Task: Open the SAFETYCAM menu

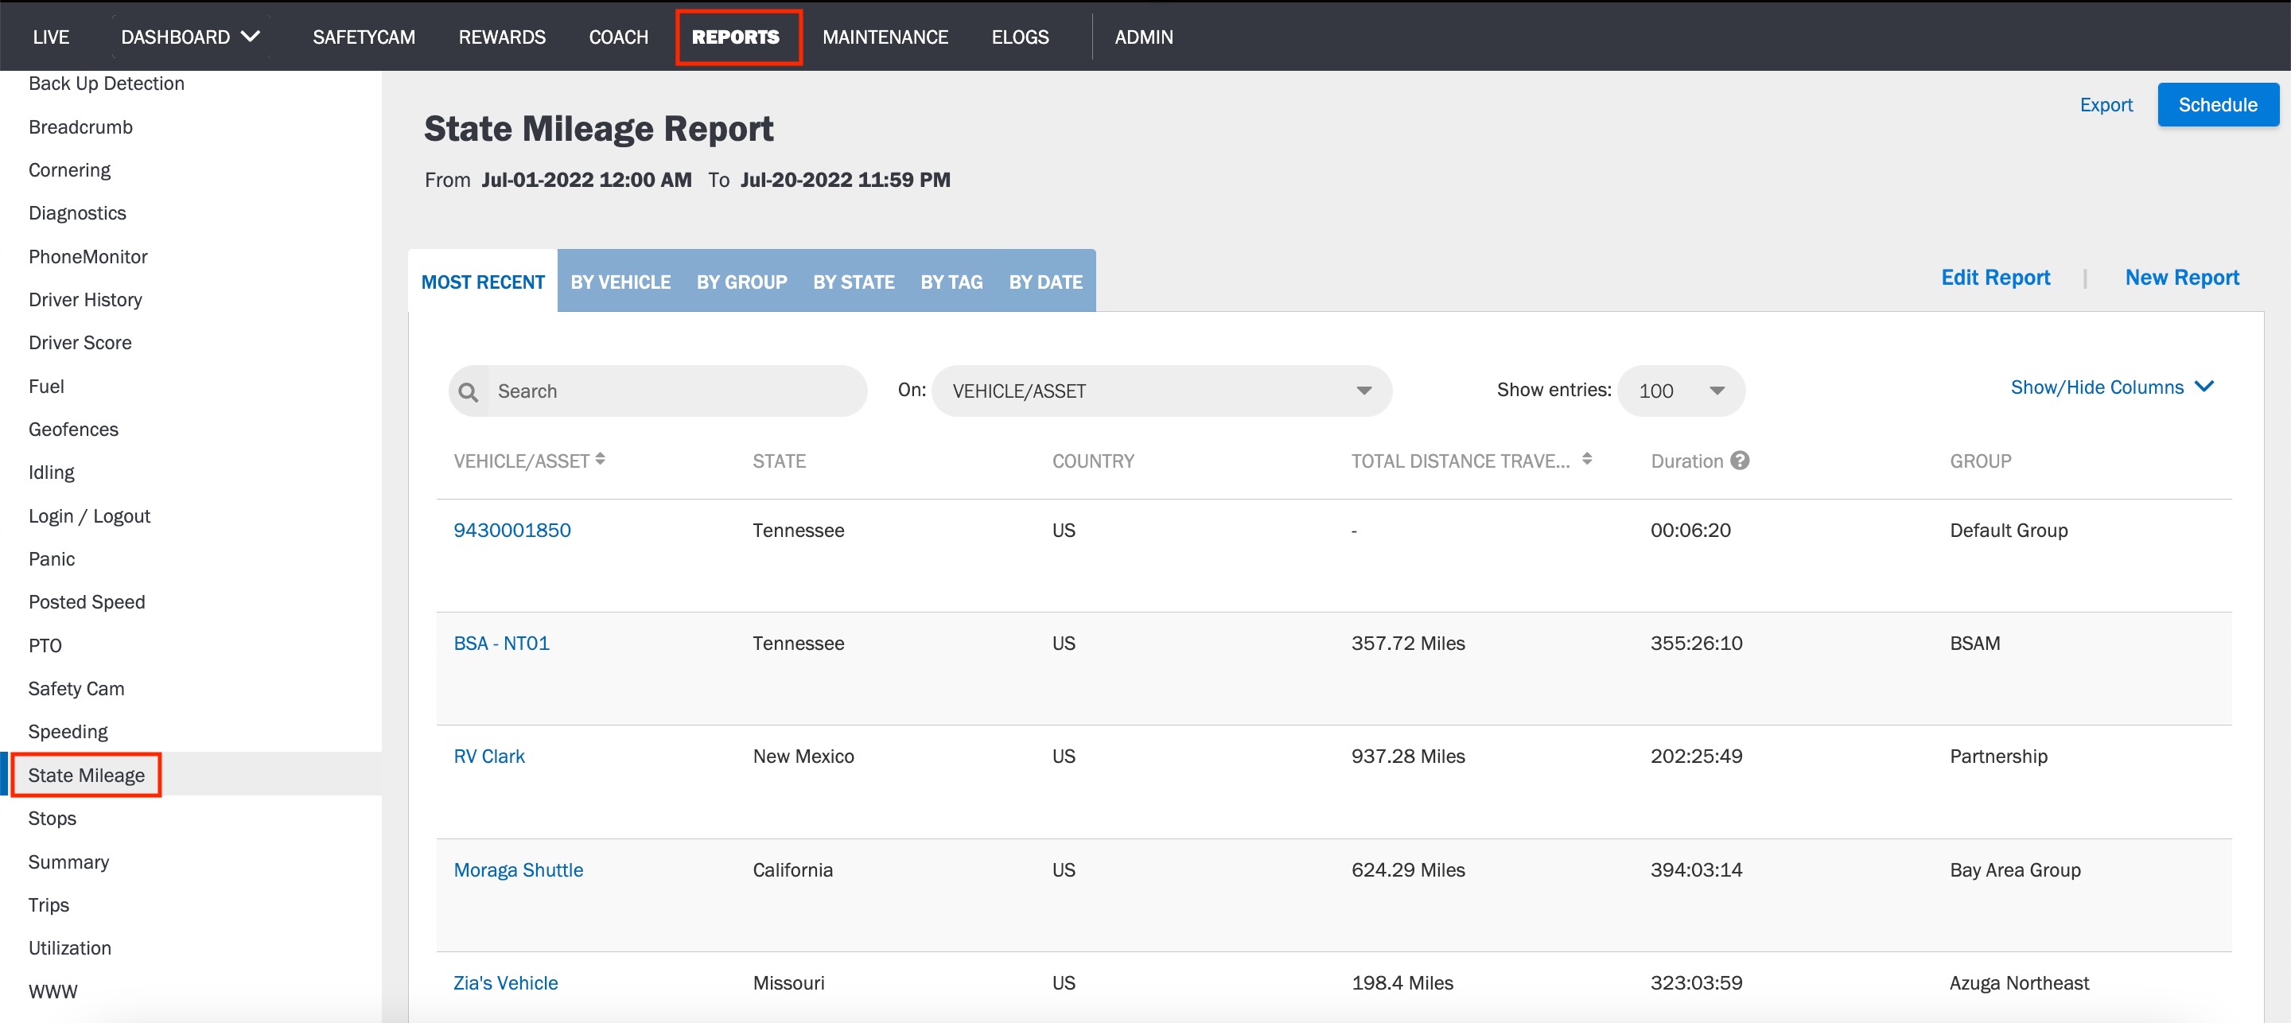Action: pos(364,37)
